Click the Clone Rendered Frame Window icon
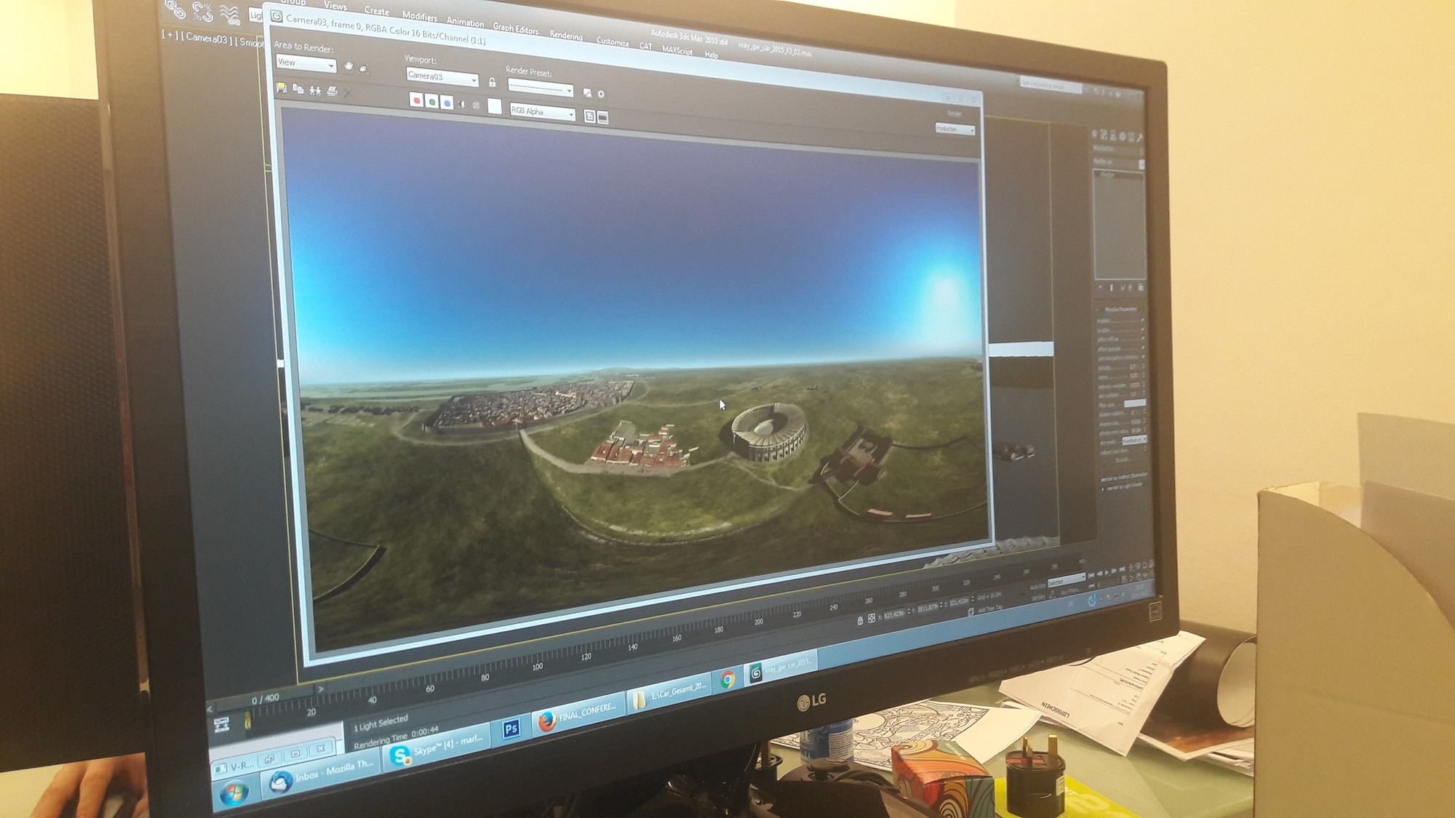This screenshot has width=1455, height=818. pos(315,90)
